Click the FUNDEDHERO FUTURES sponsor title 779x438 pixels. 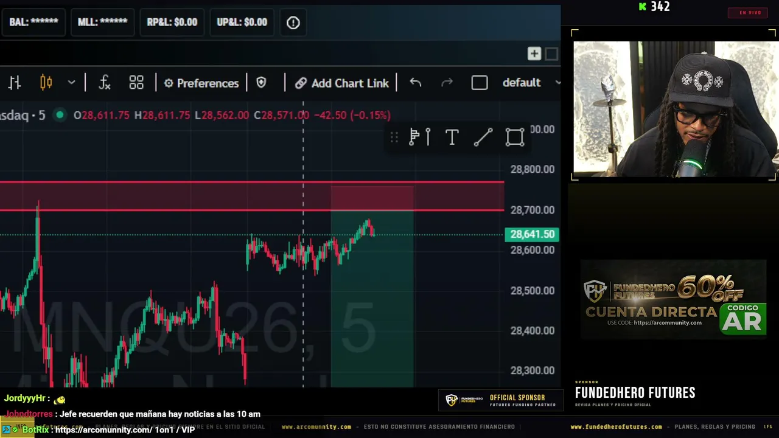(635, 393)
